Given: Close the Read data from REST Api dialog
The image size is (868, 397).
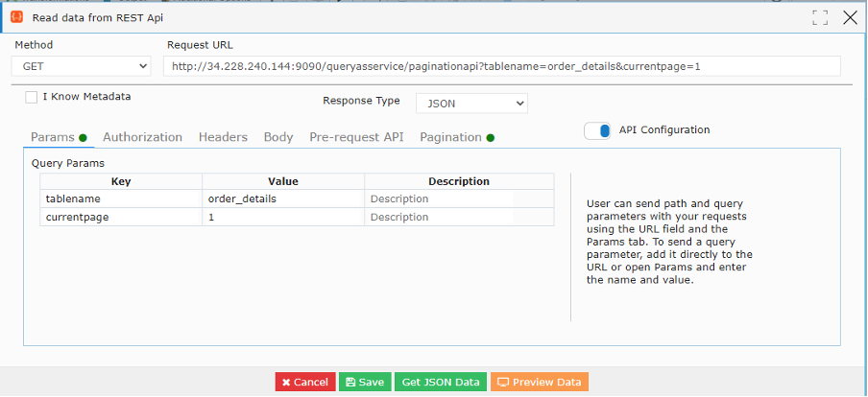Looking at the screenshot, I should [851, 17].
